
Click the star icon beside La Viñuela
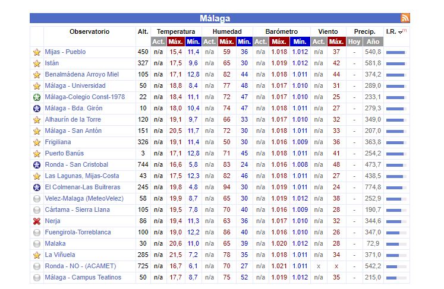(37, 255)
